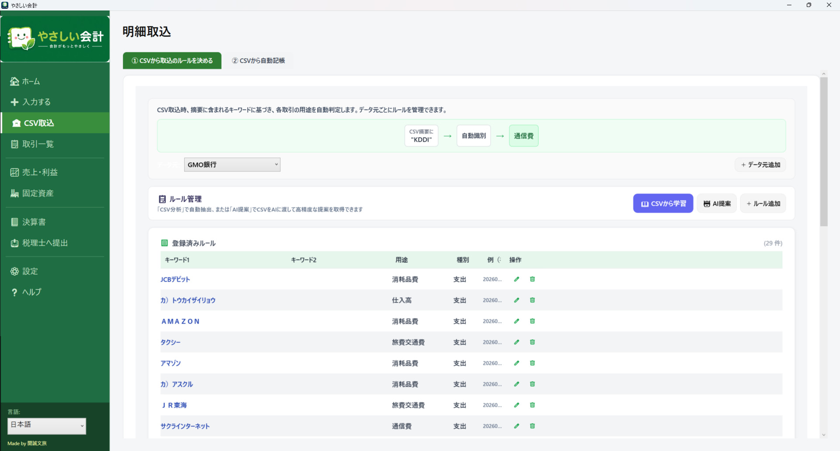Open the 日本語 language dropdown
This screenshot has width=840, height=451.
coord(47,426)
